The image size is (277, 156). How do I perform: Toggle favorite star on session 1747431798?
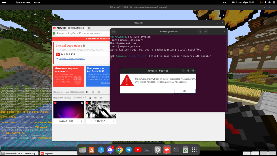tap(82, 103)
